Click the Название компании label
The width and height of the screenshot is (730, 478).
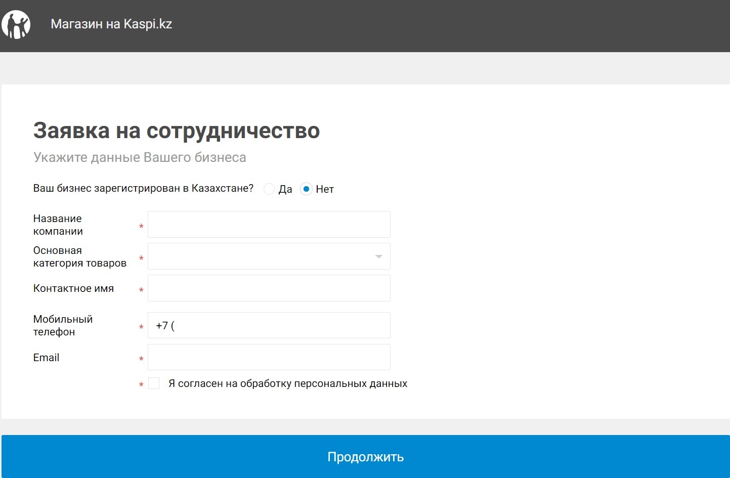58,225
